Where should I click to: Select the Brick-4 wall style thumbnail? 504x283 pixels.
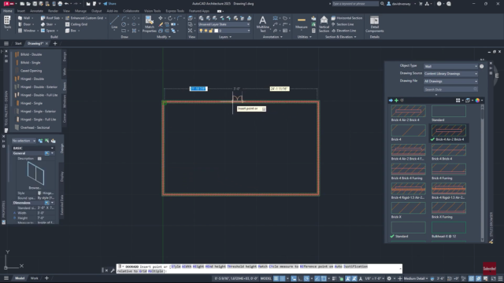click(x=408, y=130)
